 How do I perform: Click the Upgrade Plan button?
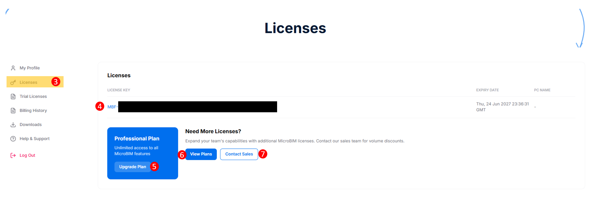pos(132,167)
